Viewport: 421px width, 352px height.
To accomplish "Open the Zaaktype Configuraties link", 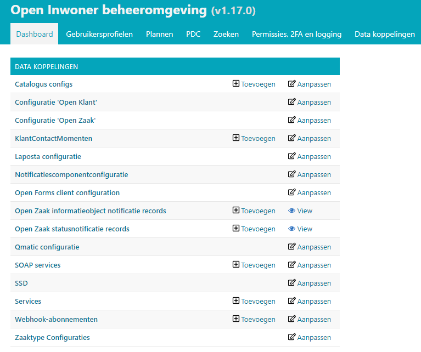I will tap(52, 337).
